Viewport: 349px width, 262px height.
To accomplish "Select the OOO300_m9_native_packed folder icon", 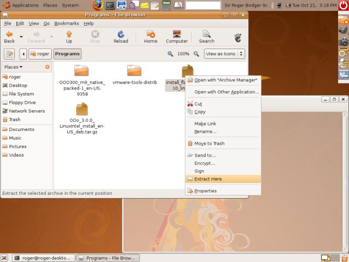I will (x=81, y=70).
